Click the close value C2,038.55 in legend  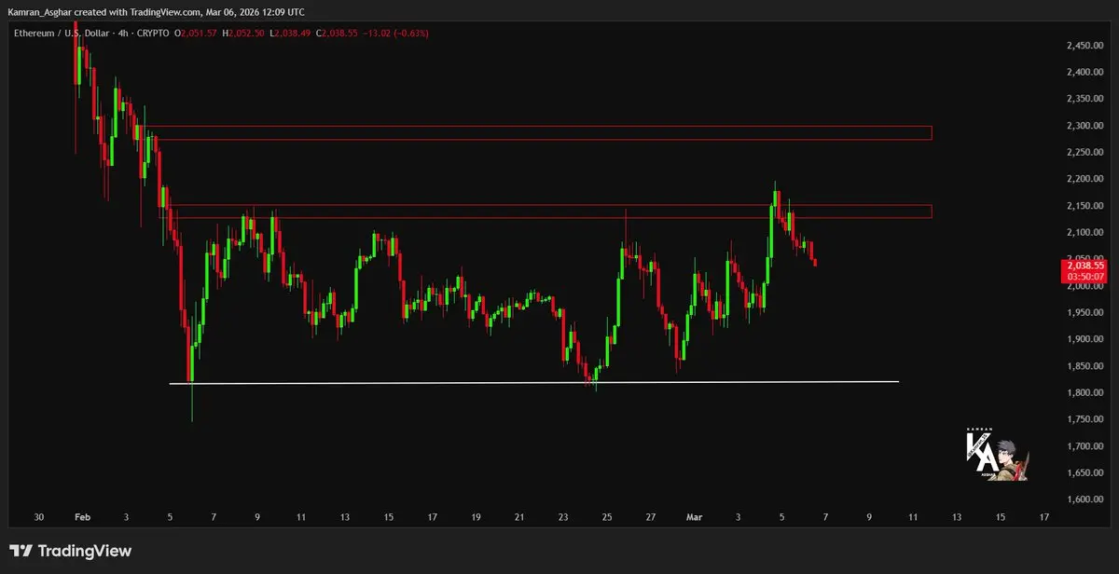click(x=337, y=33)
